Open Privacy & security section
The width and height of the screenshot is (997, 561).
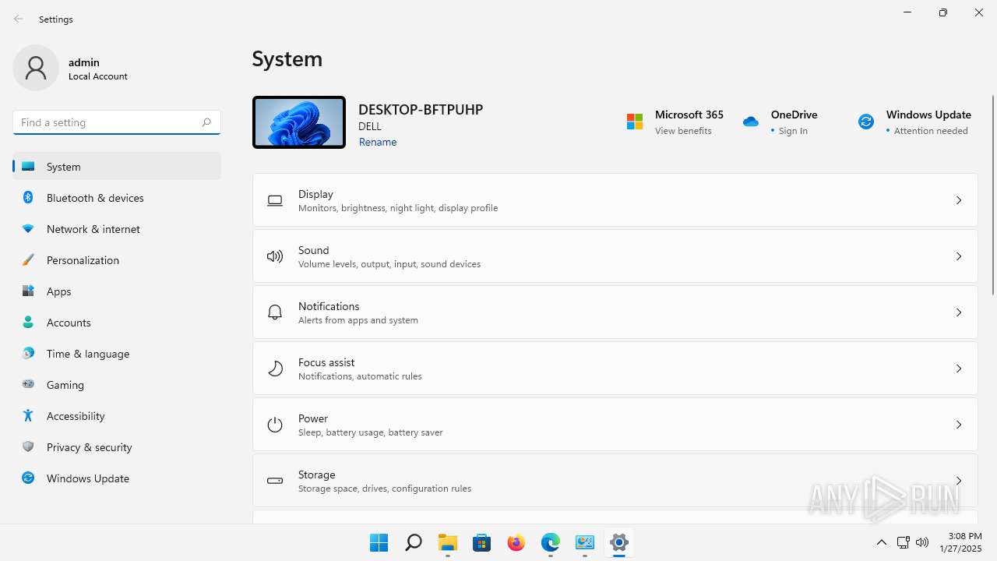click(117, 447)
